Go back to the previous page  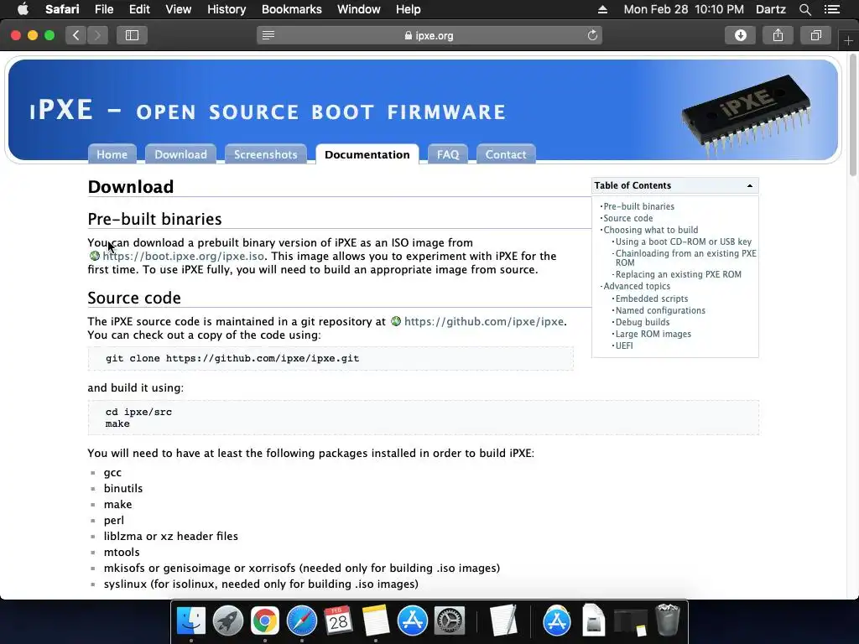[76, 35]
